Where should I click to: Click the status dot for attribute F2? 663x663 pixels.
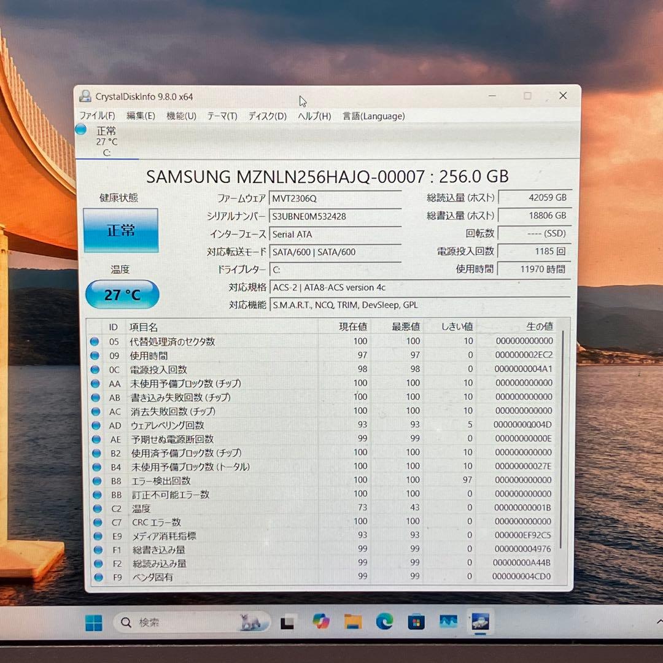(x=98, y=564)
